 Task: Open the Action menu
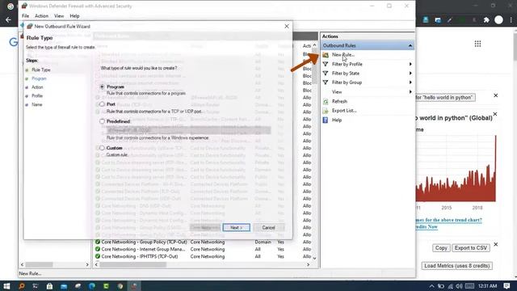tap(41, 16)
